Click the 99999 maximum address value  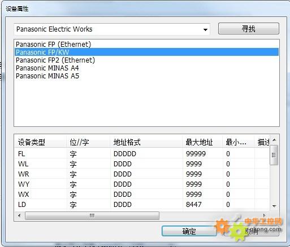pyautogui.click(x=196, y=154)
